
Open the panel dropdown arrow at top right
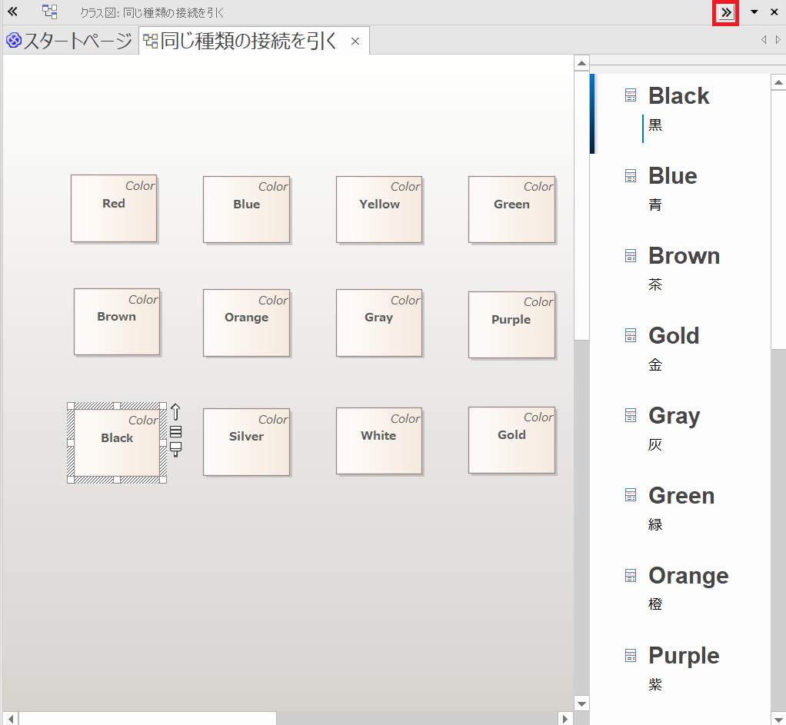coord(754,12)
